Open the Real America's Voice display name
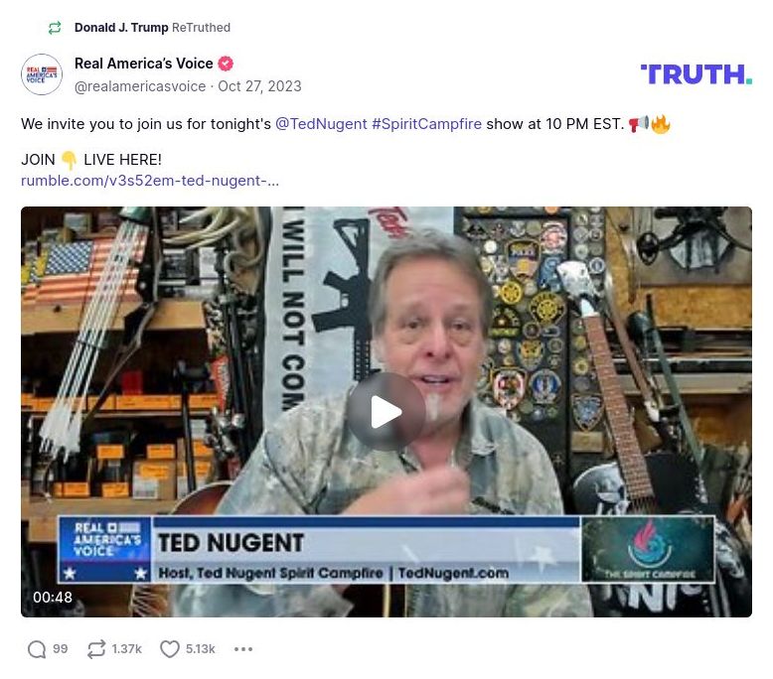The height and width of the screenshot is (679, 773). pos(143,64)
